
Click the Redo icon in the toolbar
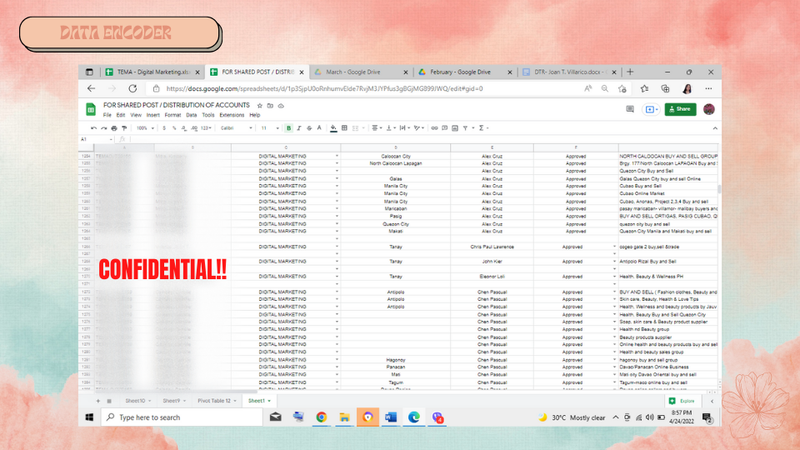coord(103,128)
